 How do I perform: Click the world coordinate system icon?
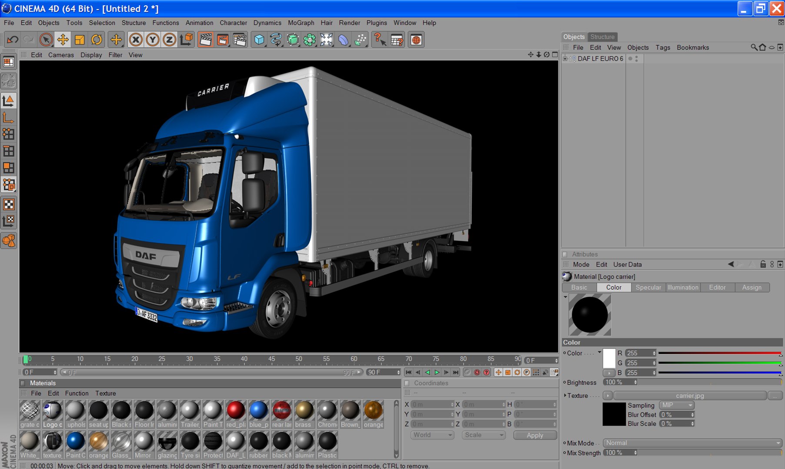[x=186, y=40]
